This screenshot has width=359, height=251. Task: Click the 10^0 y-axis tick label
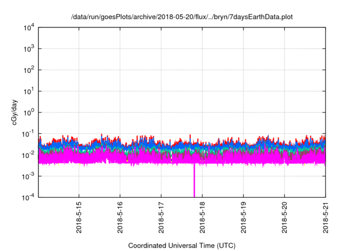tap(29, 113)
